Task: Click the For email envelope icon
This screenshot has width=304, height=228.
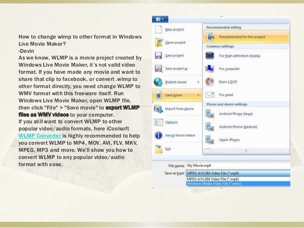Action: tap(210, 95)
